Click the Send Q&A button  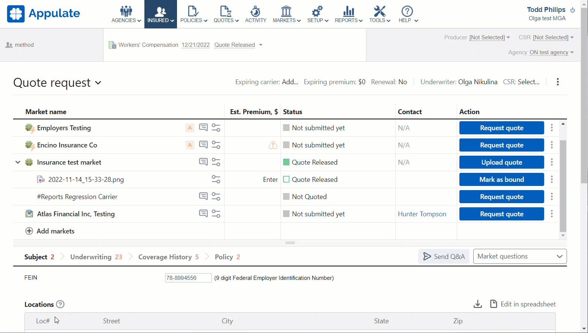(x=444, y=256)
